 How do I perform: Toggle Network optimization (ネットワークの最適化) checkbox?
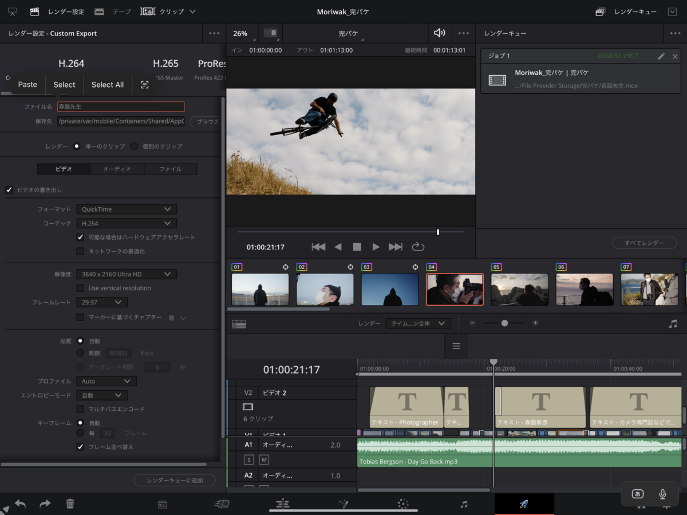[80, 251]
